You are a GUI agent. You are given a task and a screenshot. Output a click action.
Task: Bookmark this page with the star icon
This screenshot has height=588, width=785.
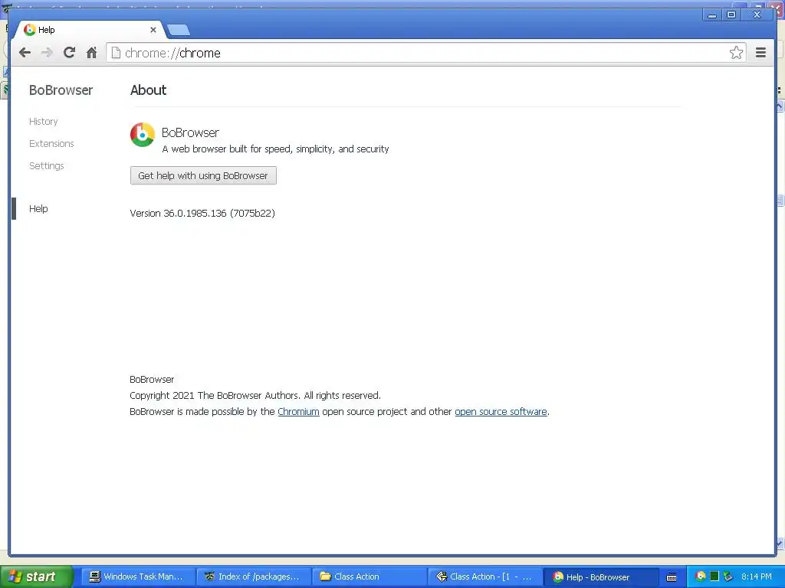pyautogui.click(x=736, y=53)
